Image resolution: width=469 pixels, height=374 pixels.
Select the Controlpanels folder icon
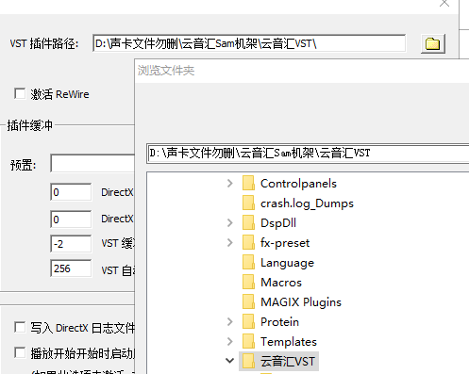click(x=248, y=183)
